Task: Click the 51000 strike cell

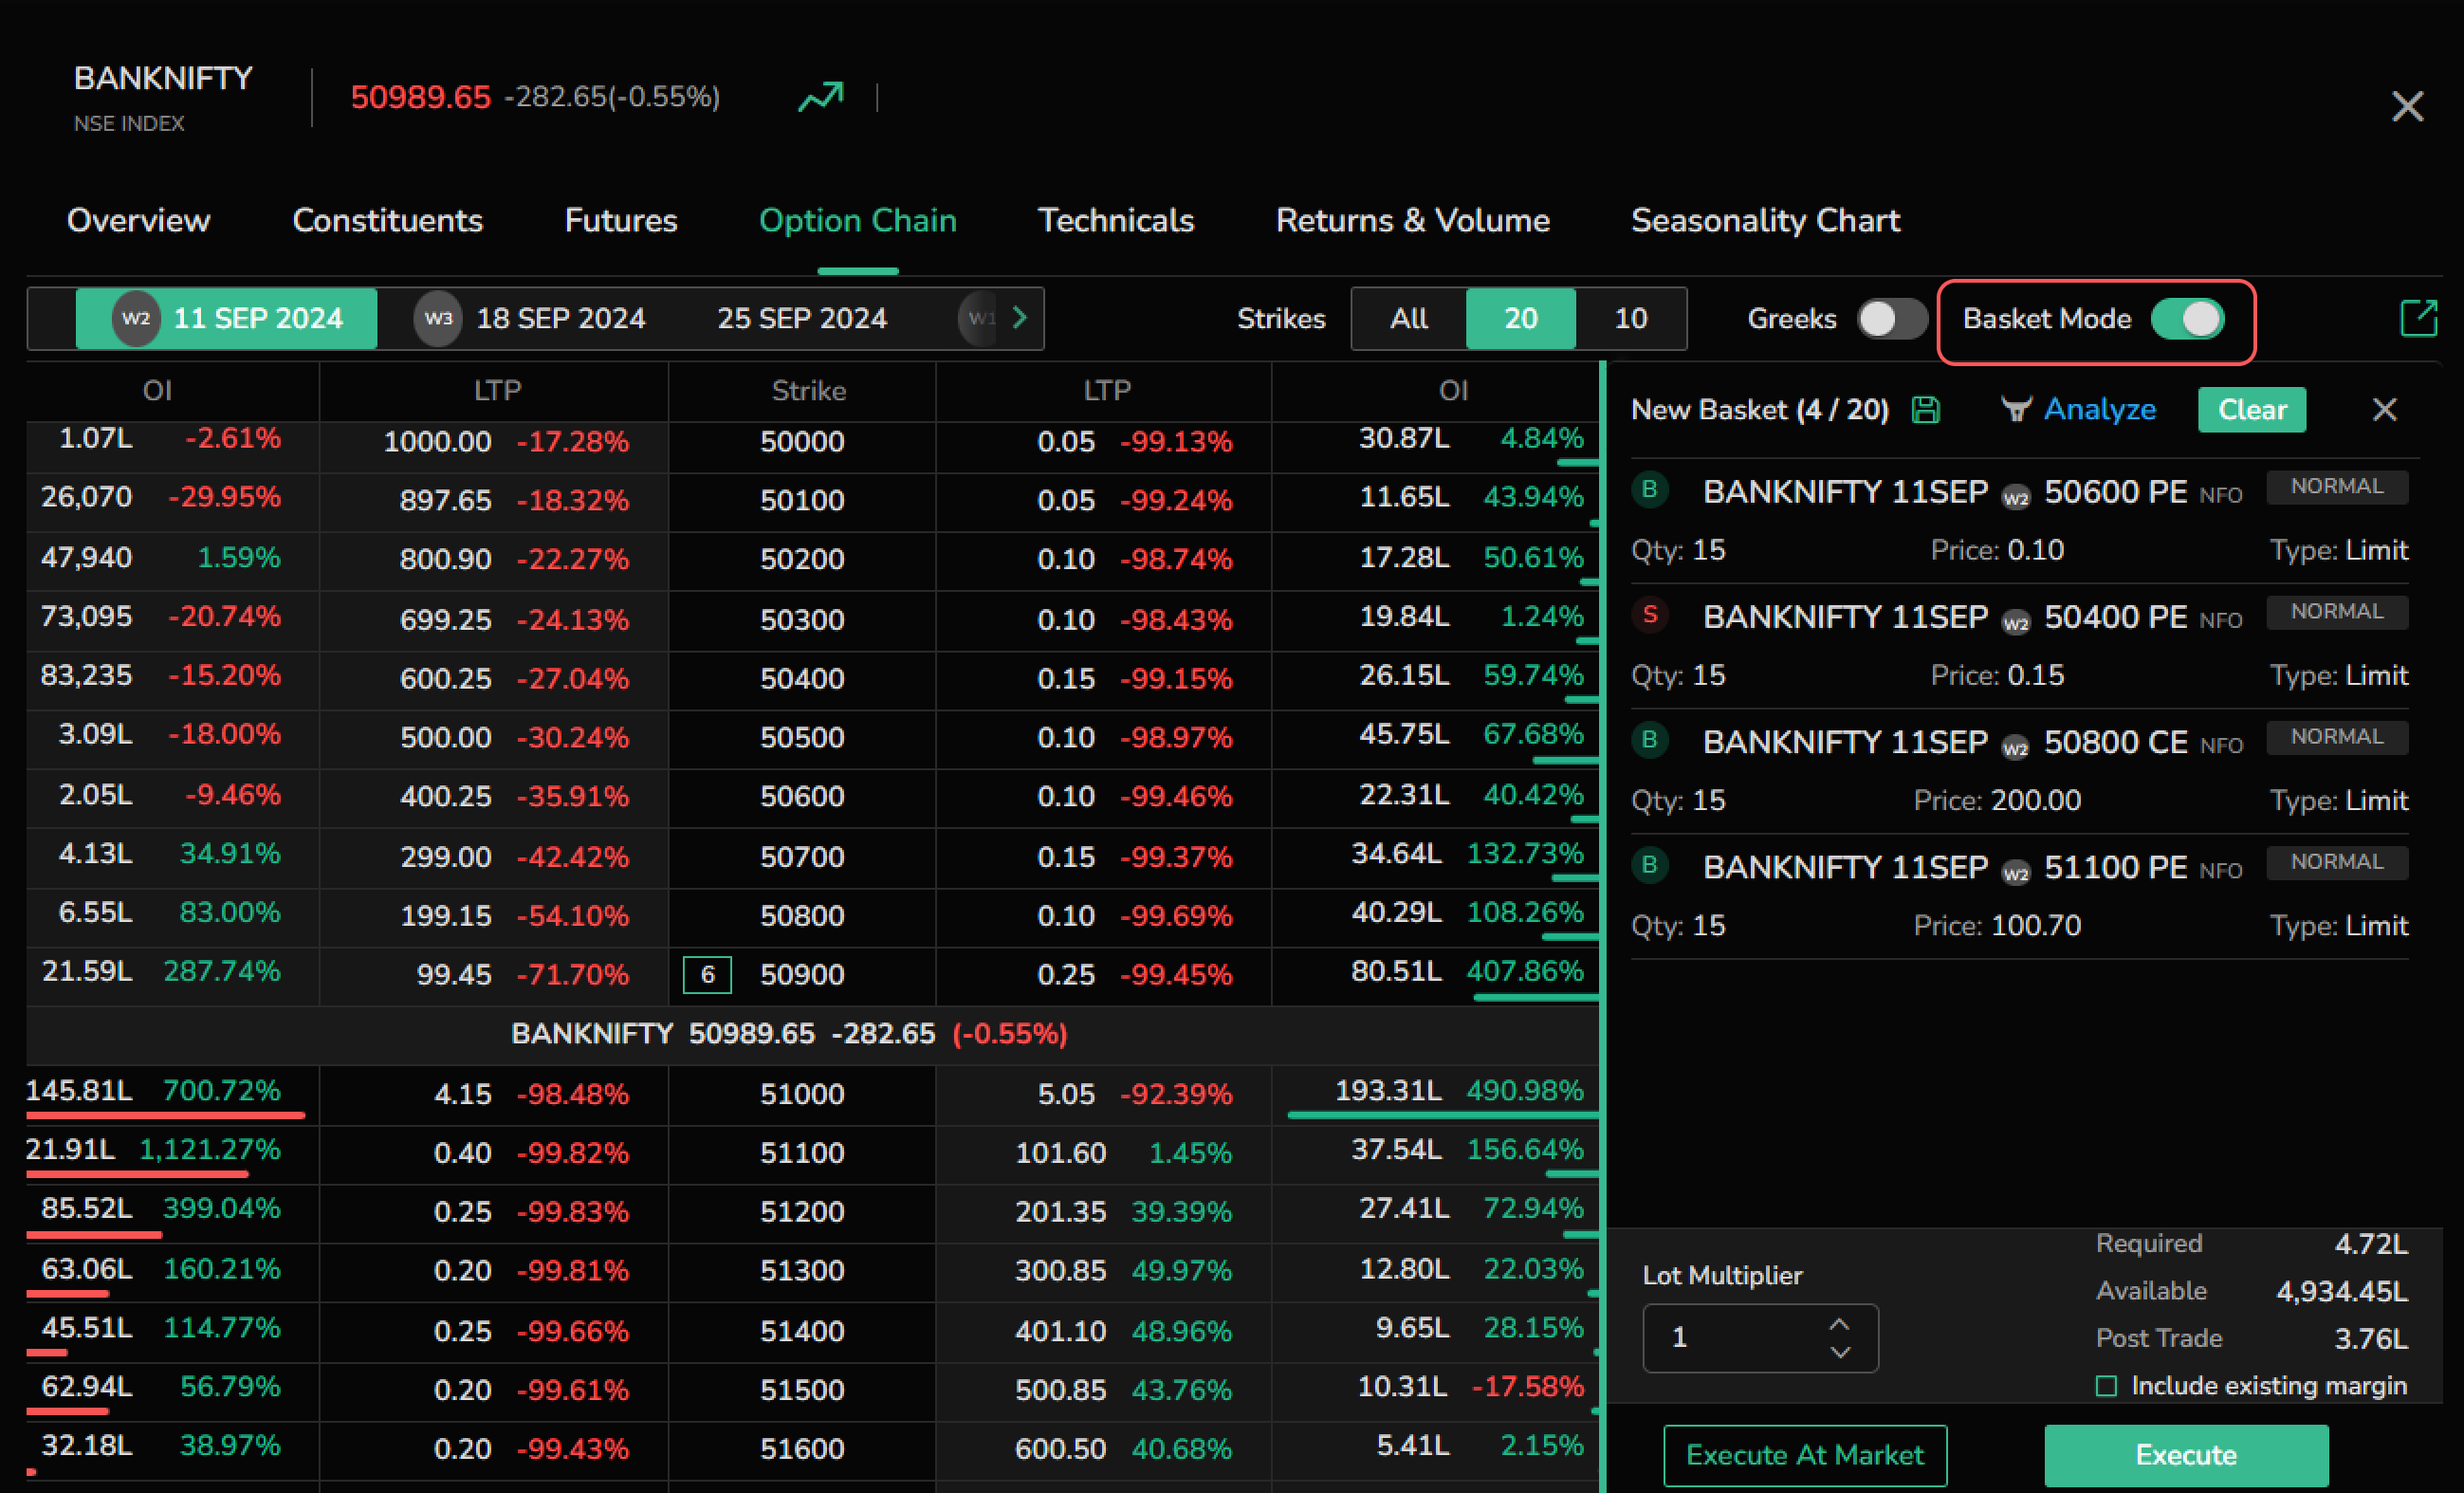Action: pyautogui.click(x=802, y=1093)
